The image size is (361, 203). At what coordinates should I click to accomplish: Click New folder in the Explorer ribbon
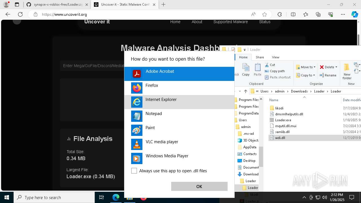[x=347, y=71]
